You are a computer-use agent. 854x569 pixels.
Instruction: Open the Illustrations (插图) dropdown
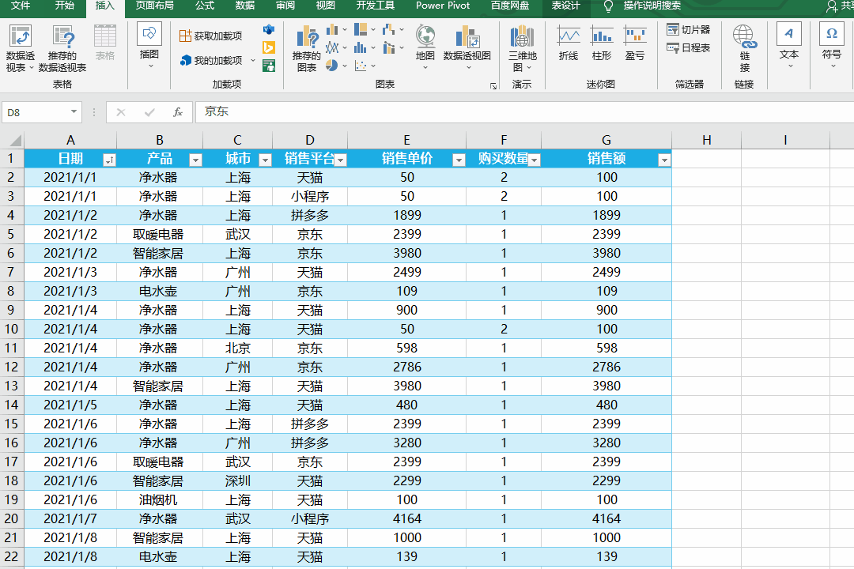pyautogui.click(x=149, y=55)
